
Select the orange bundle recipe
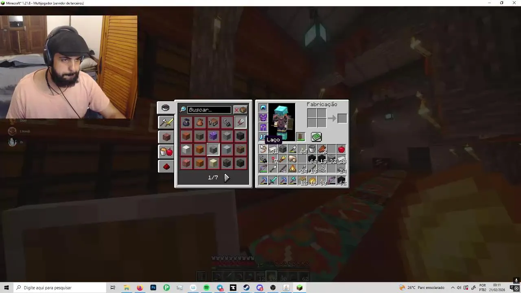click(x=199, y=122)
